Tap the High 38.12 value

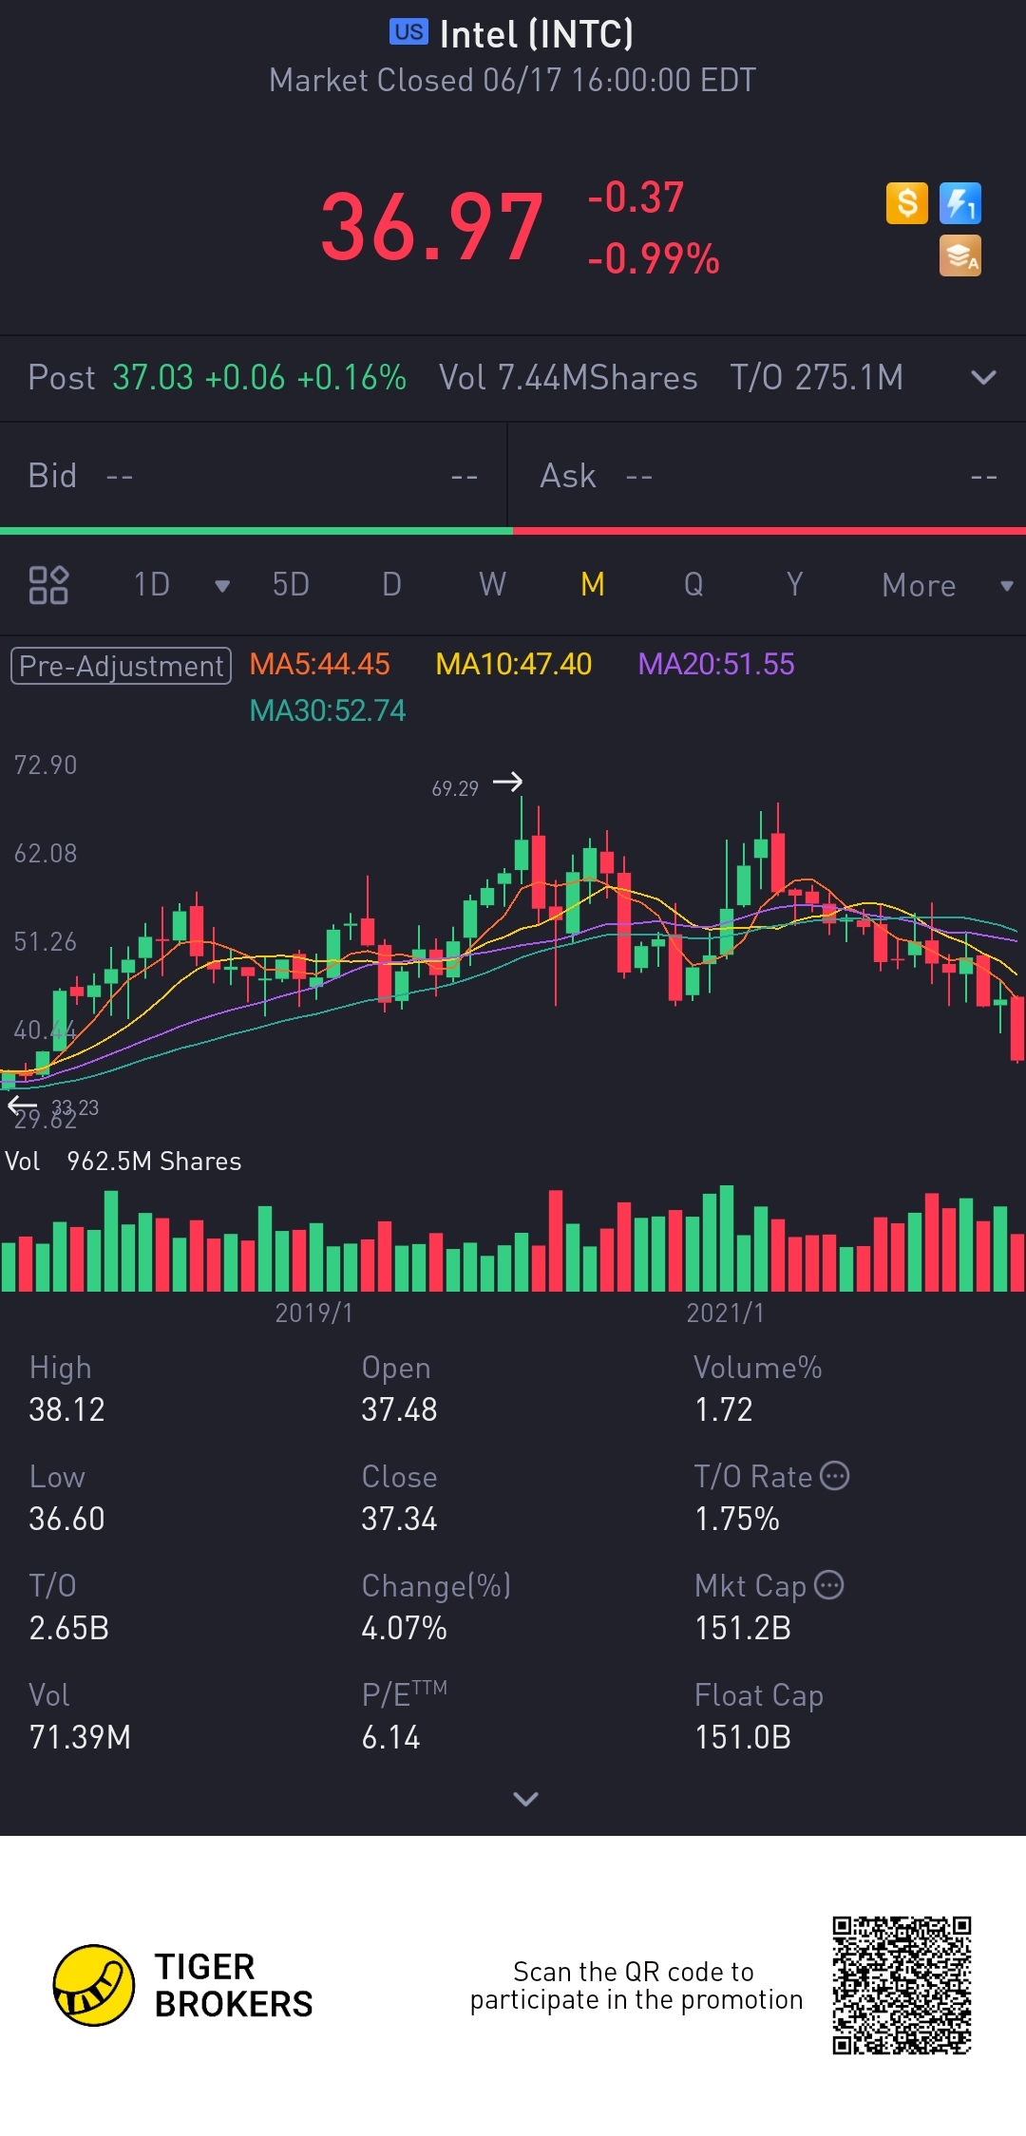pos(66,1409)
